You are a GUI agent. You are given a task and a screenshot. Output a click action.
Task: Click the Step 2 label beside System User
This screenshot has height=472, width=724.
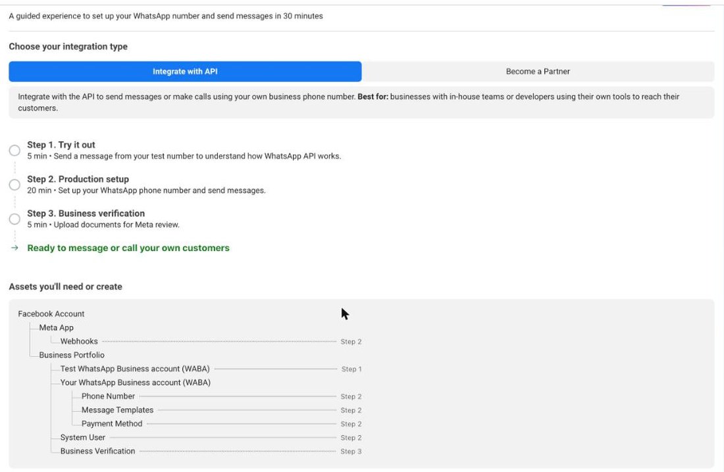[x=351, y=438]
